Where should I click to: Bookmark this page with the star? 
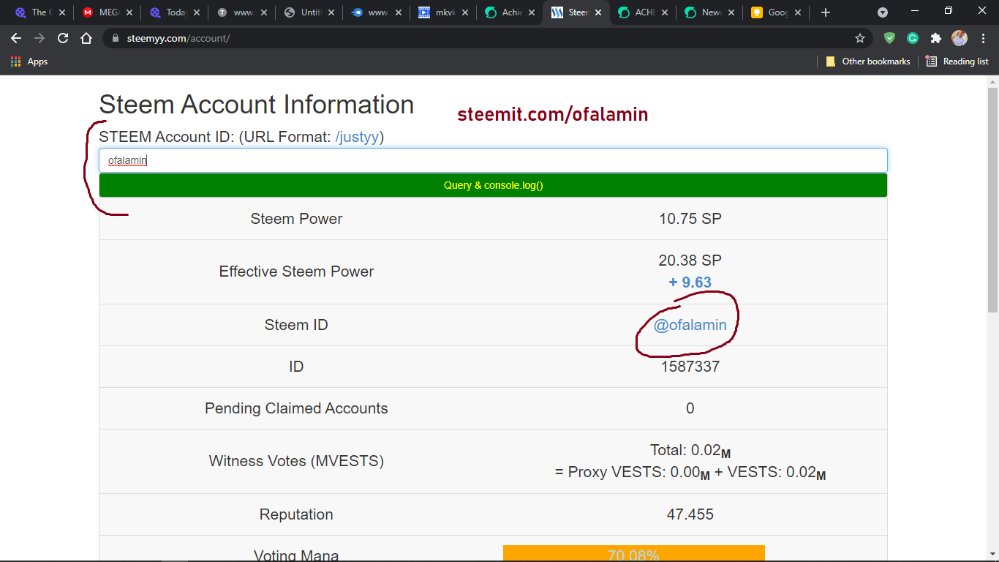(860, 38)
